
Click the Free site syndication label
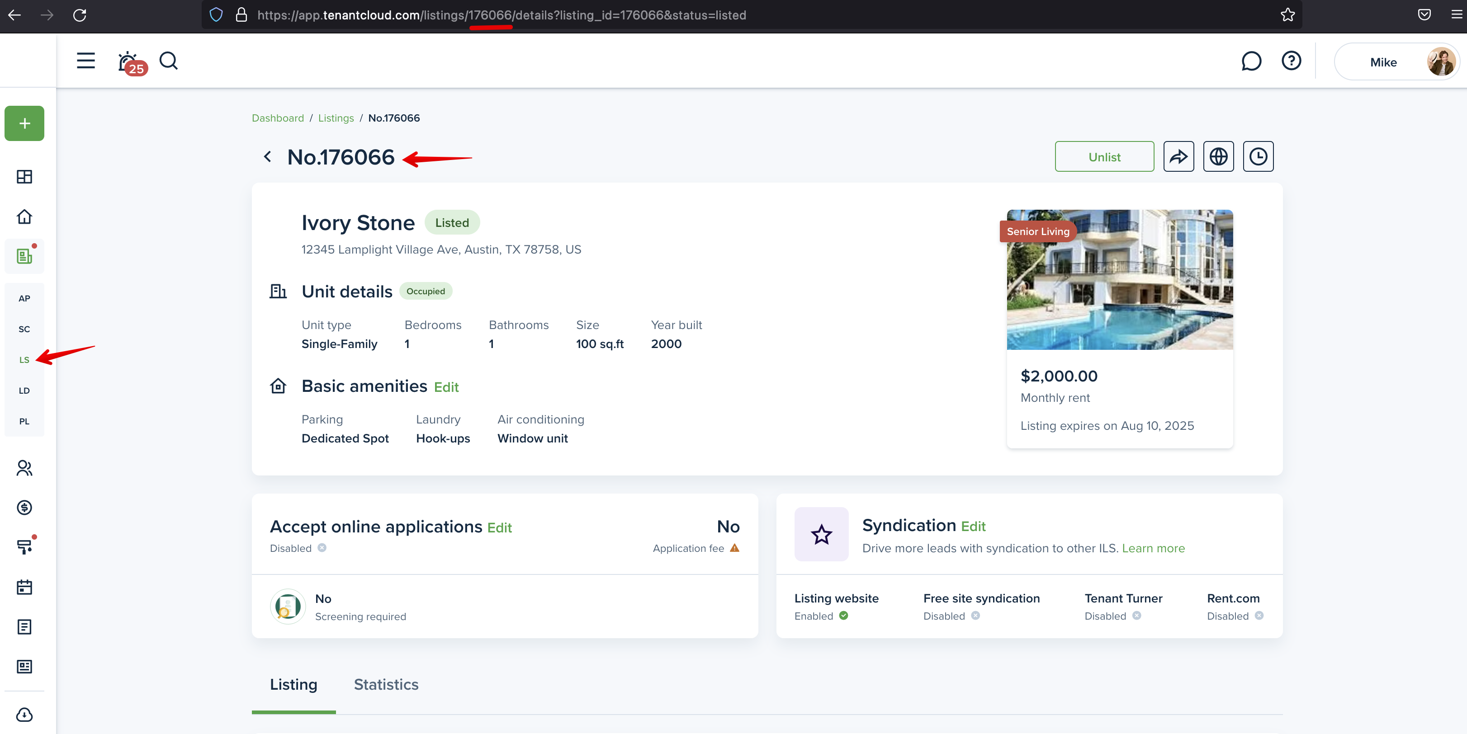coord(981,598)
